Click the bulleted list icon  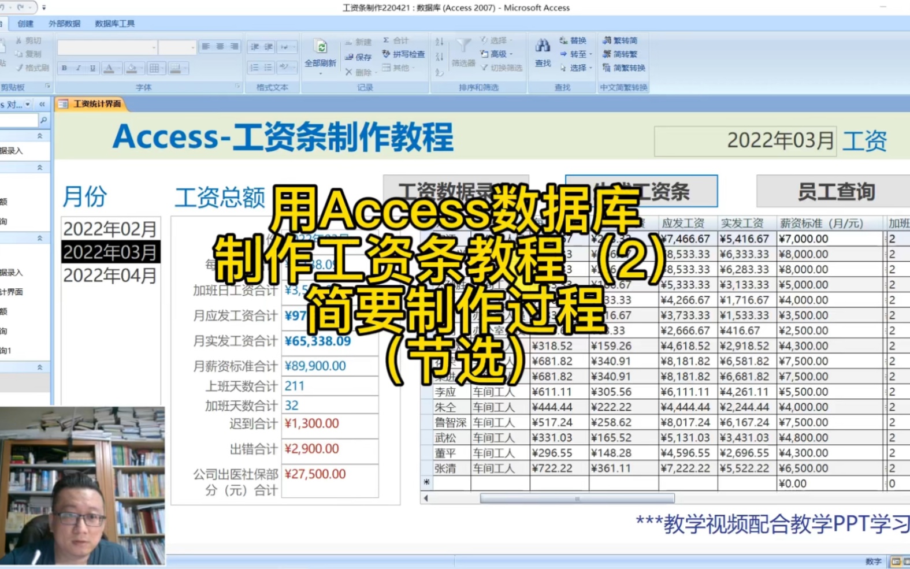[x=269, y=68]
